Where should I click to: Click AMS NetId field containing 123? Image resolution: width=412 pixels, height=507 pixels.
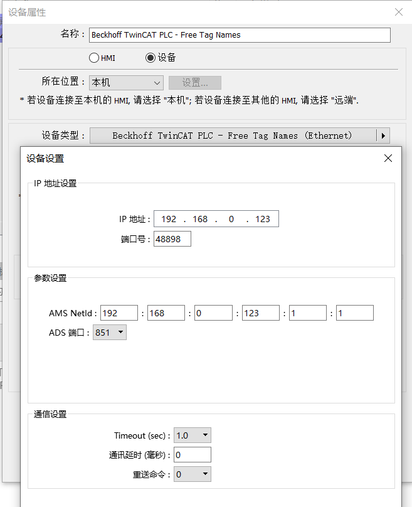tap(260, 313)
